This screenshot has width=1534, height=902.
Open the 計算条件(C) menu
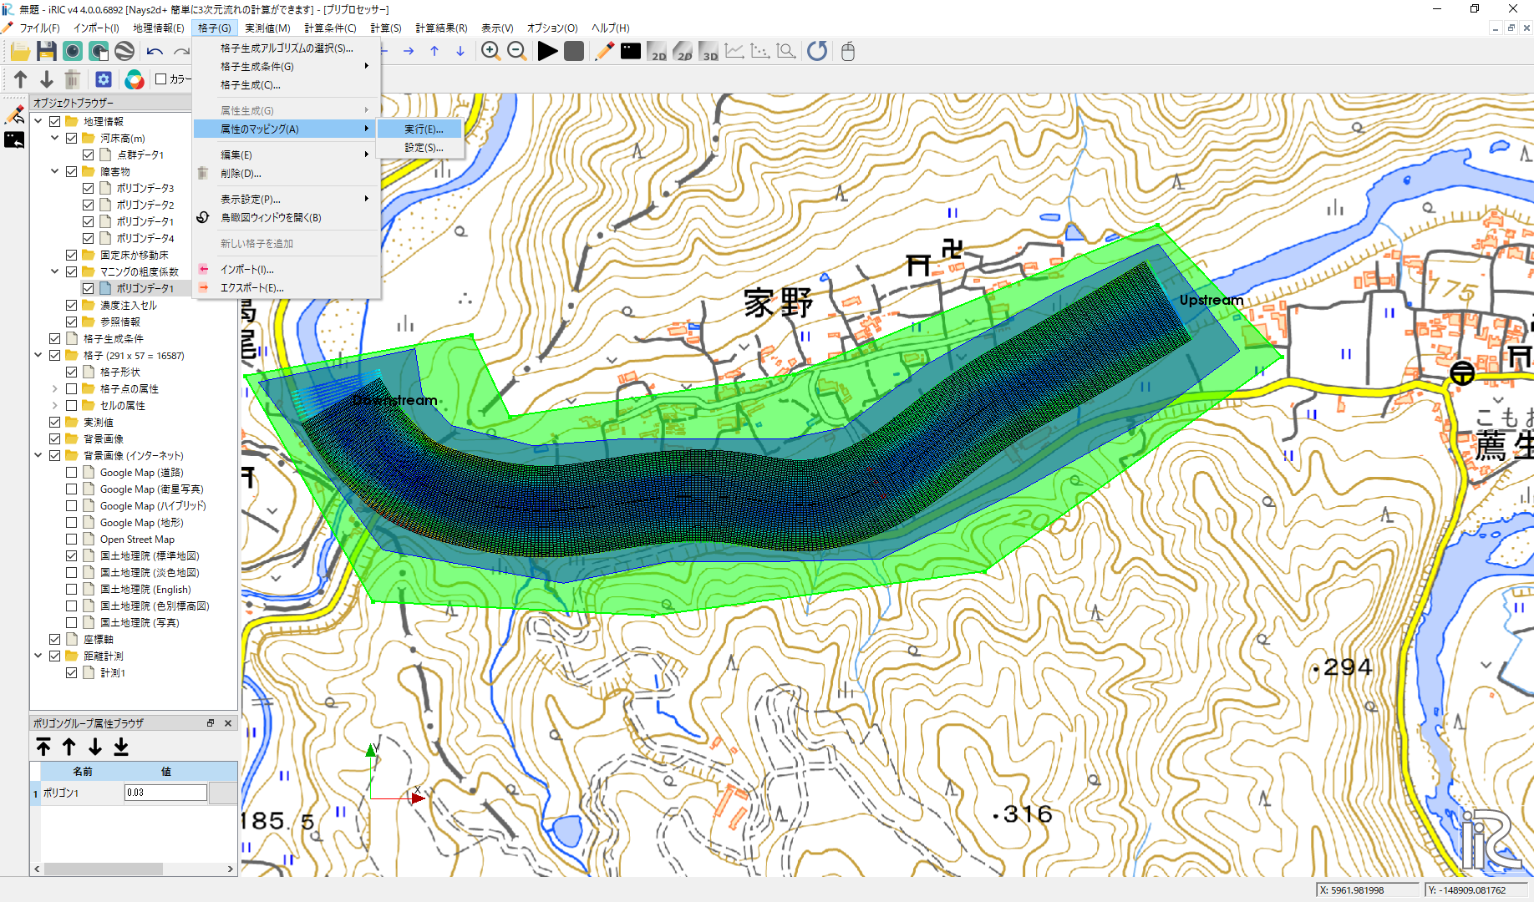coord(330,28)
